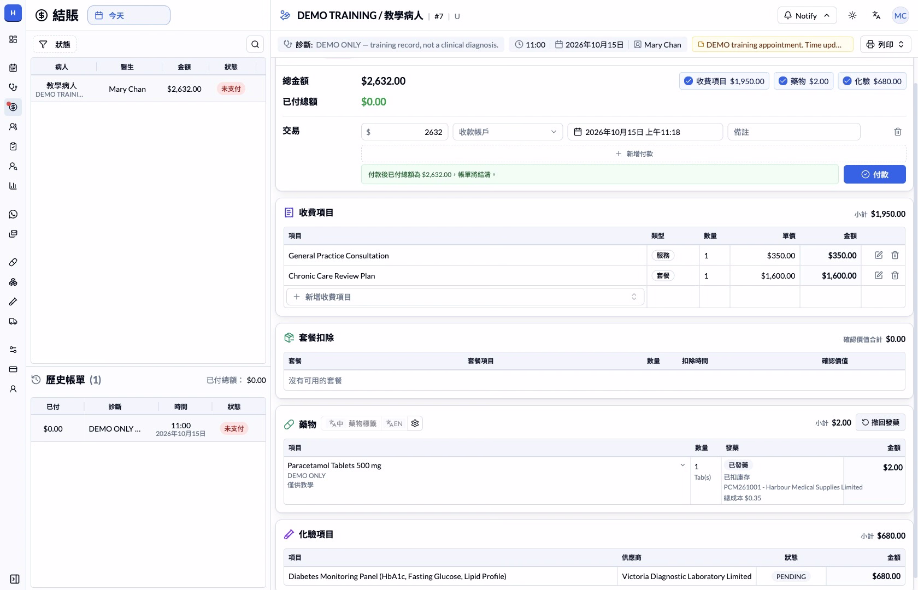Image resolution: width=918 pixels, height=590 pixels.
Task: Edit General Practice Consultation charge item
Action: point(879,255)
